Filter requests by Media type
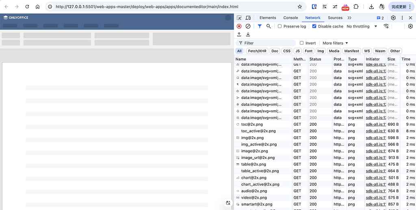 pos(334,51)
